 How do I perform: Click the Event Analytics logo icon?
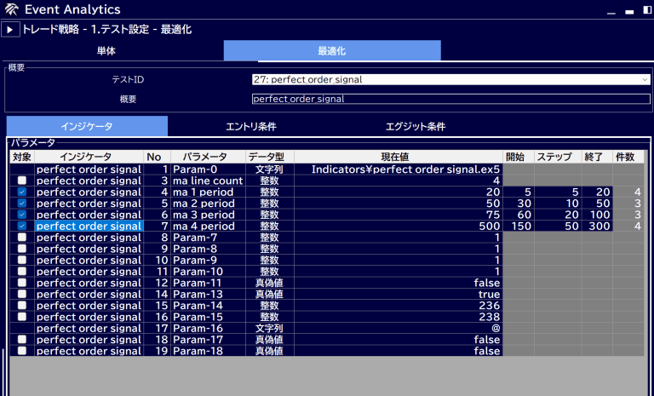point(11,10)
